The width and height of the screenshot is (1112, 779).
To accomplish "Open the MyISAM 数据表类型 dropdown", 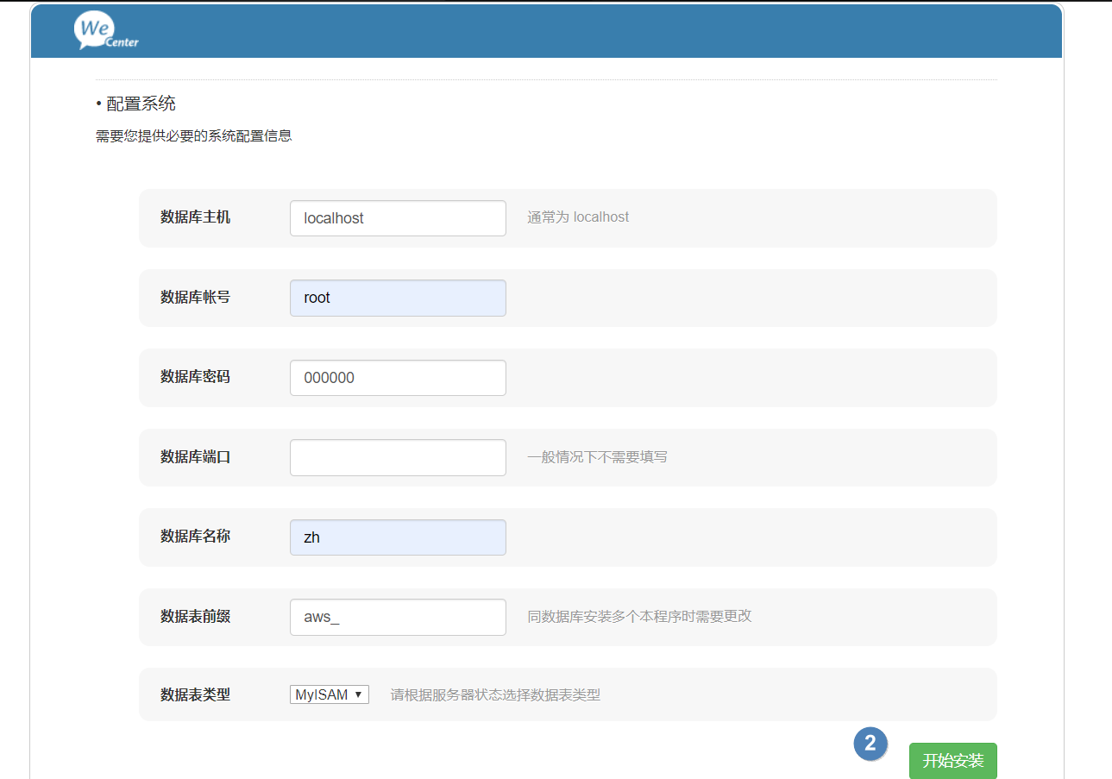I will point(330,694).
